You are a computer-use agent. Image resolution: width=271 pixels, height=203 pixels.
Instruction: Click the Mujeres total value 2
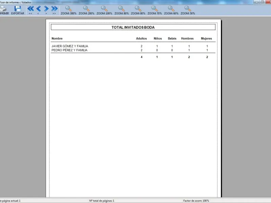click(x=207, y=57)
